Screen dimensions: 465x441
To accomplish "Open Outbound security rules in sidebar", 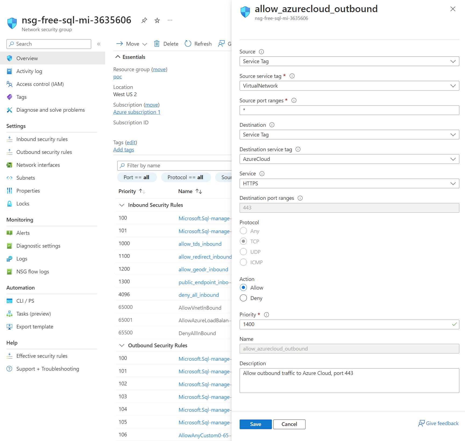I will (x=44, y=152).
